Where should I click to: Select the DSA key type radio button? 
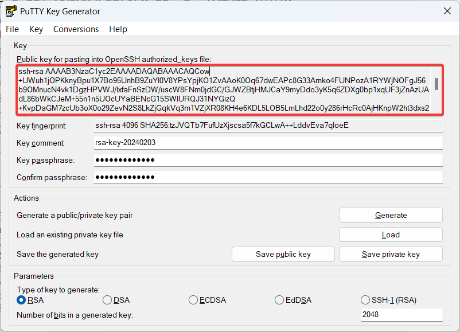107,300
